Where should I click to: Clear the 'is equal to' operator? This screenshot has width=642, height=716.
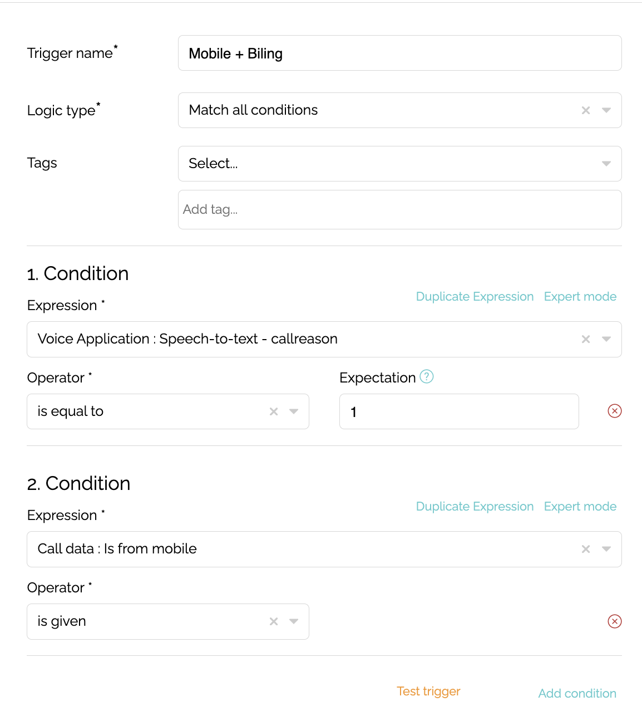tap(274, 411)
